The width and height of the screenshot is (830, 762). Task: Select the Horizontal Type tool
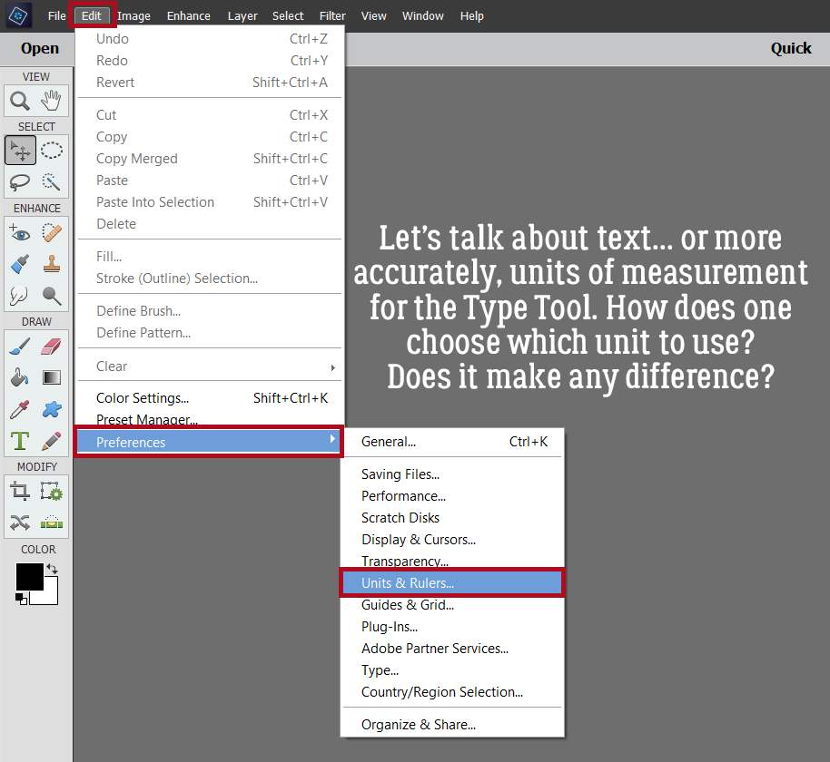click(x=19, y=439)
